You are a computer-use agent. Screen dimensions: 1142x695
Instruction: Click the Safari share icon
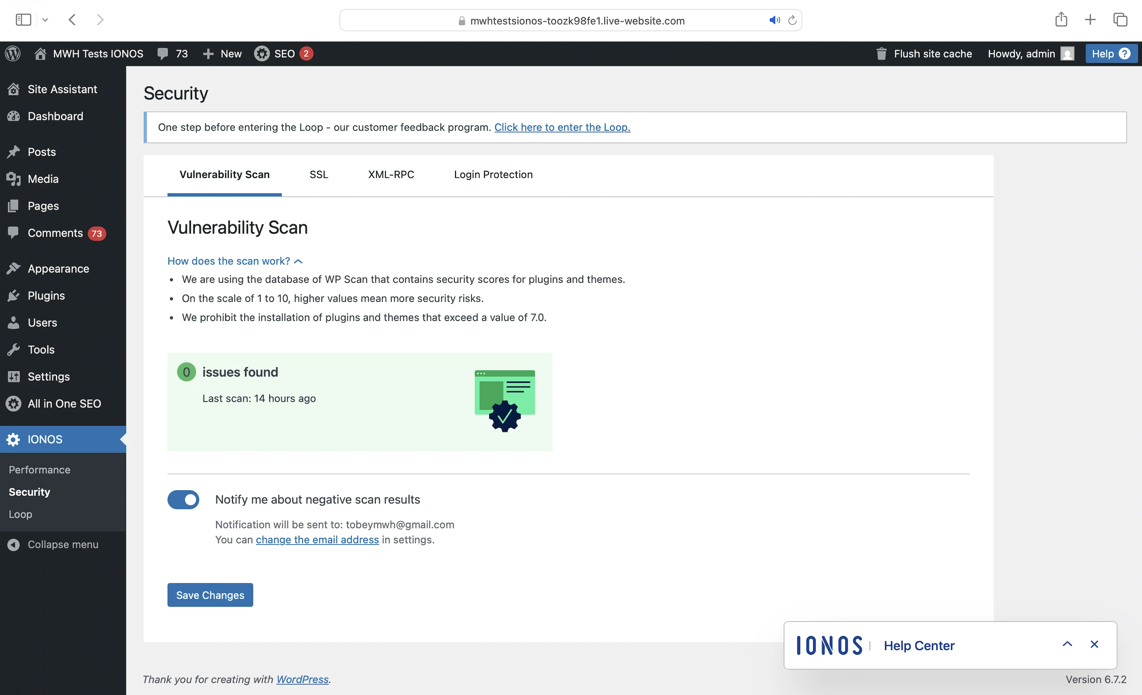pos(1061,20)
